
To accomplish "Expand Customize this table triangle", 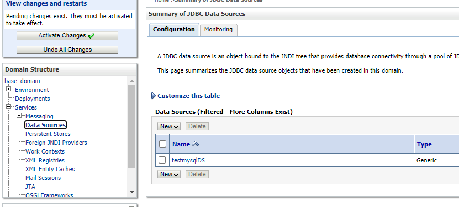I will pos(153,96).
